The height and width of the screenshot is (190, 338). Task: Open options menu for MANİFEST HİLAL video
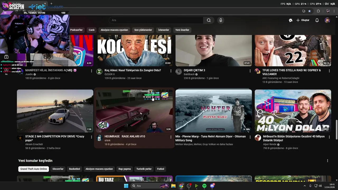(92, 71)
